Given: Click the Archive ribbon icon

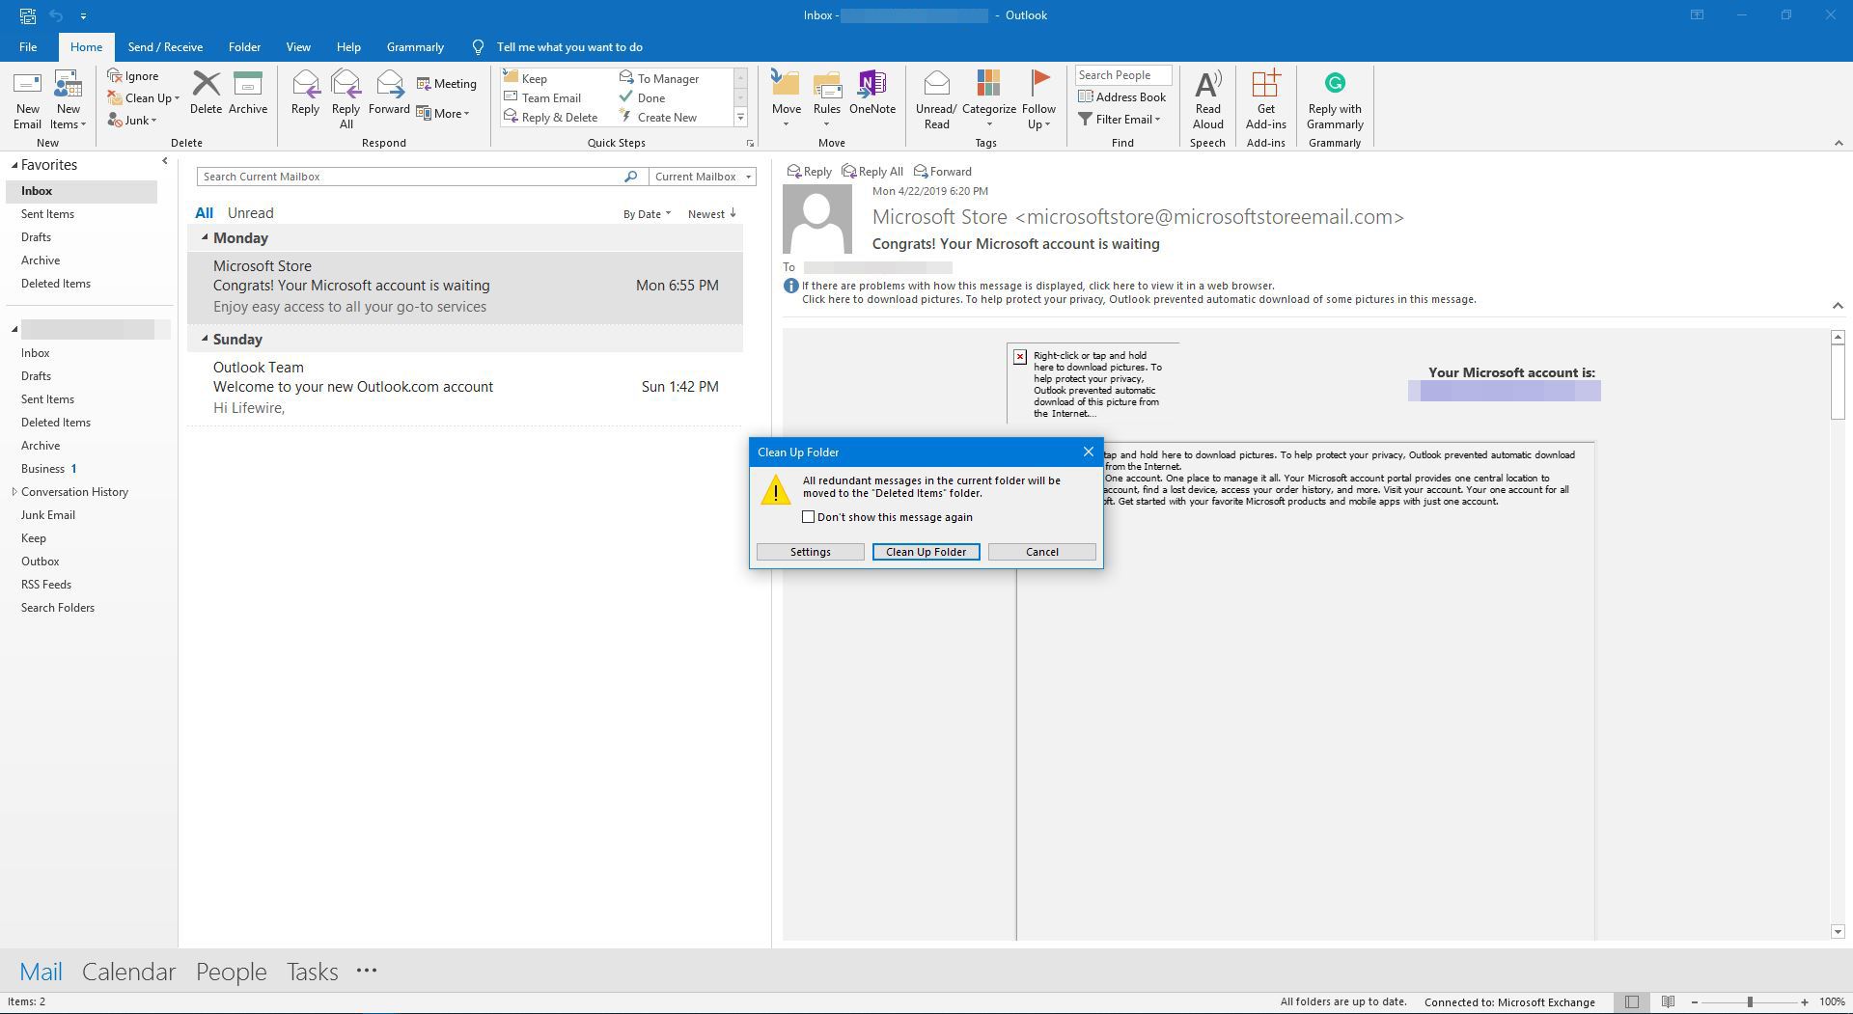Looking at the screenshot, I should 248,84.
